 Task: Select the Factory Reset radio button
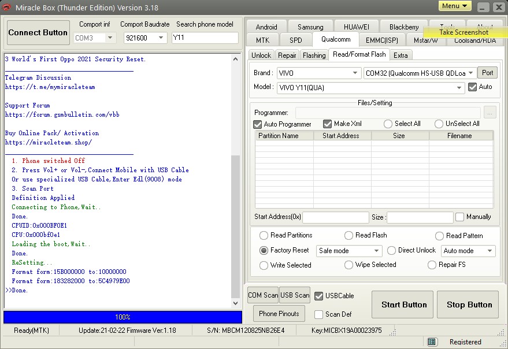[x=264, y=250]
